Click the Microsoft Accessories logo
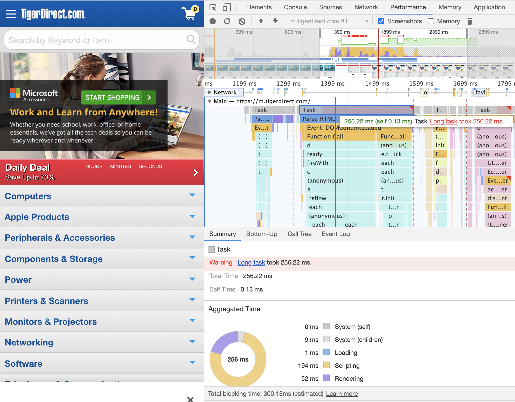 click(34, 95)
